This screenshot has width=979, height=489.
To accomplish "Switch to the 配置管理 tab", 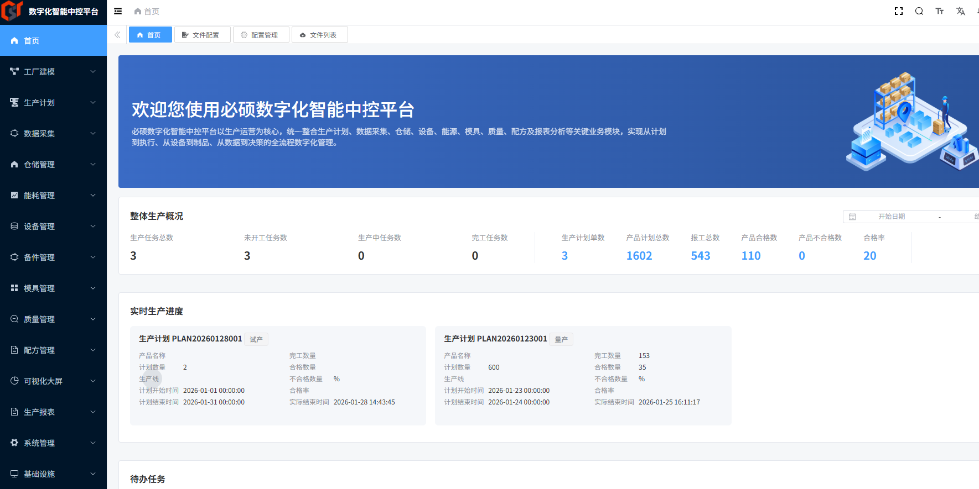I will click(x=260, y=35).
